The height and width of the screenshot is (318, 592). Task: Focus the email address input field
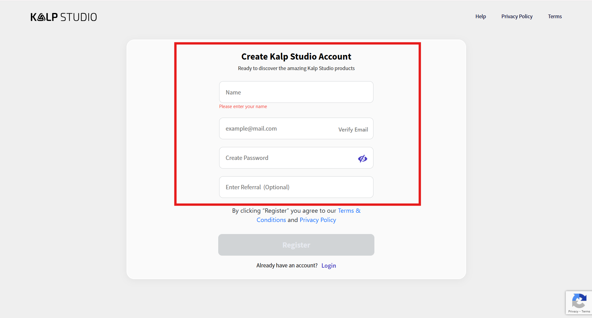point(278,129)
